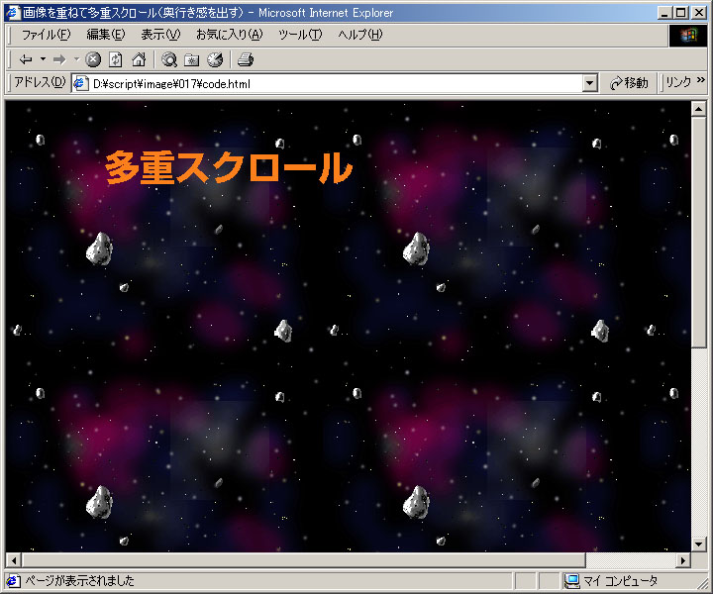Open the Back history dropdown arrow
Image resolution: width=713 pixels, height=594 pixels.
point(43,59)
